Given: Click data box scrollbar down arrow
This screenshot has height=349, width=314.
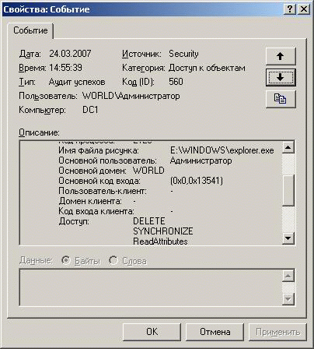Looking at the screenshot, I should pos(288,299).
